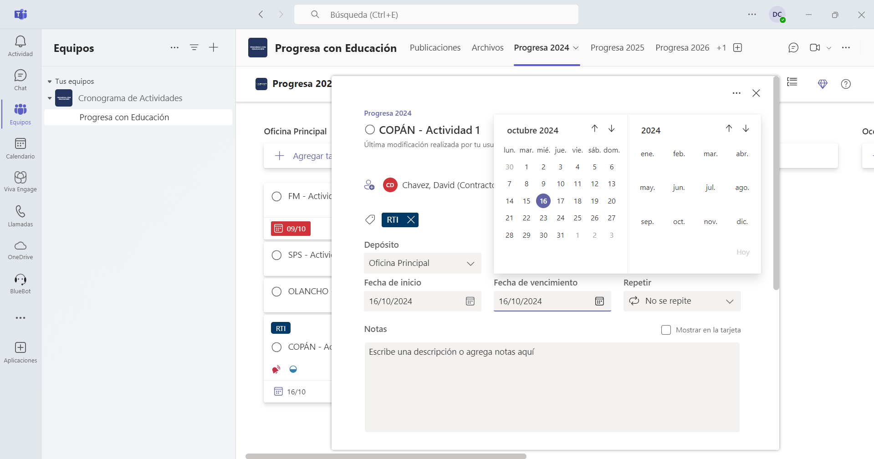Image resolution: width=874 pixels, height=459 pixels.
Task: Remove the RTI label with its X
Action: pyautogui.click(x=411, y=220)
